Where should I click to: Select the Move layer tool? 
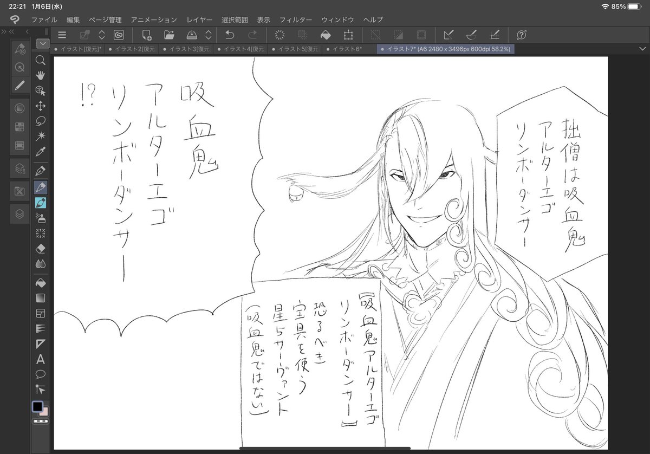[40, 106]
